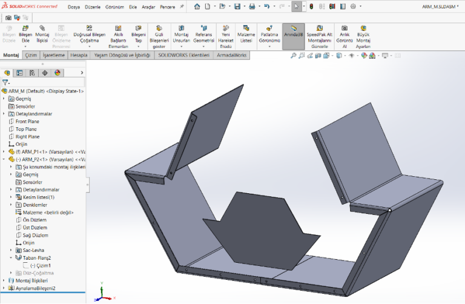Screen dimensions: 465x304
Task: Toggle Gizli Bileşenleri Göster
Action: [159, 28]
